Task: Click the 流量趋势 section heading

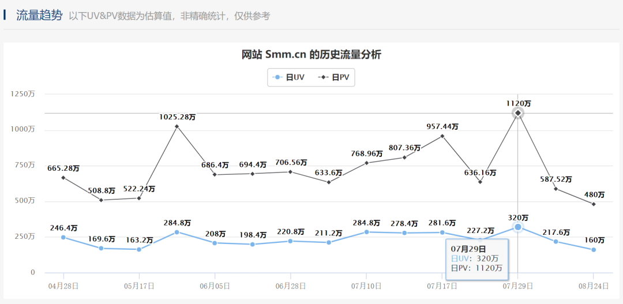Action: [x=39, y=15]
